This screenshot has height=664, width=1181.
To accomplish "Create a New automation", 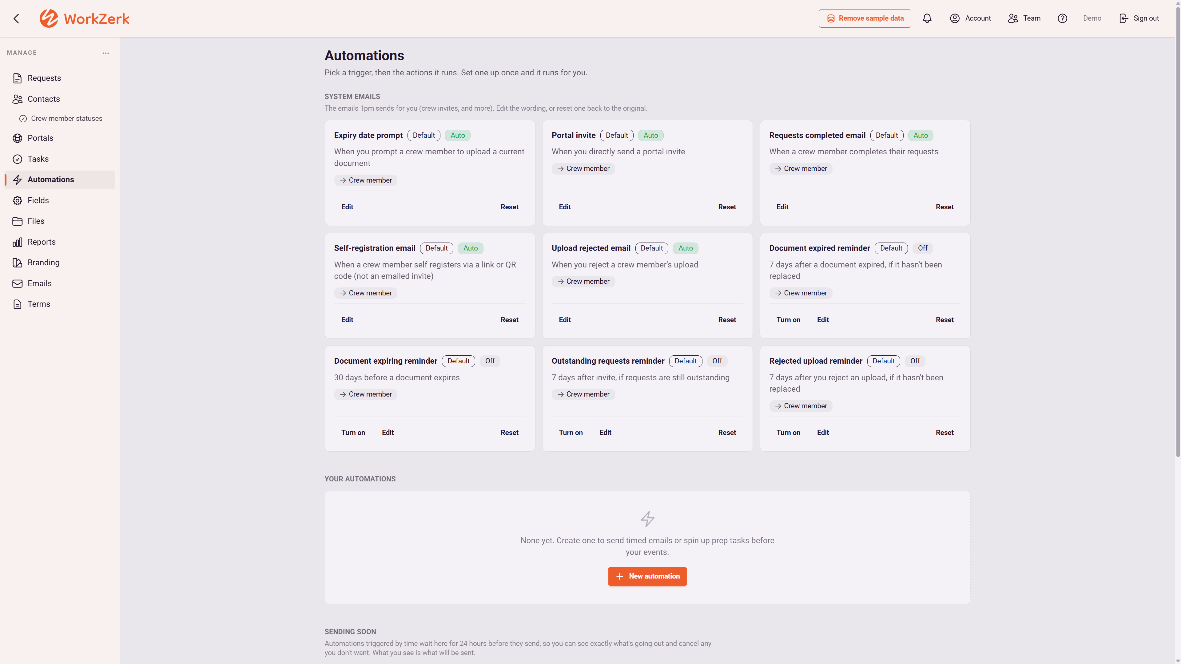I will point(647,576).
